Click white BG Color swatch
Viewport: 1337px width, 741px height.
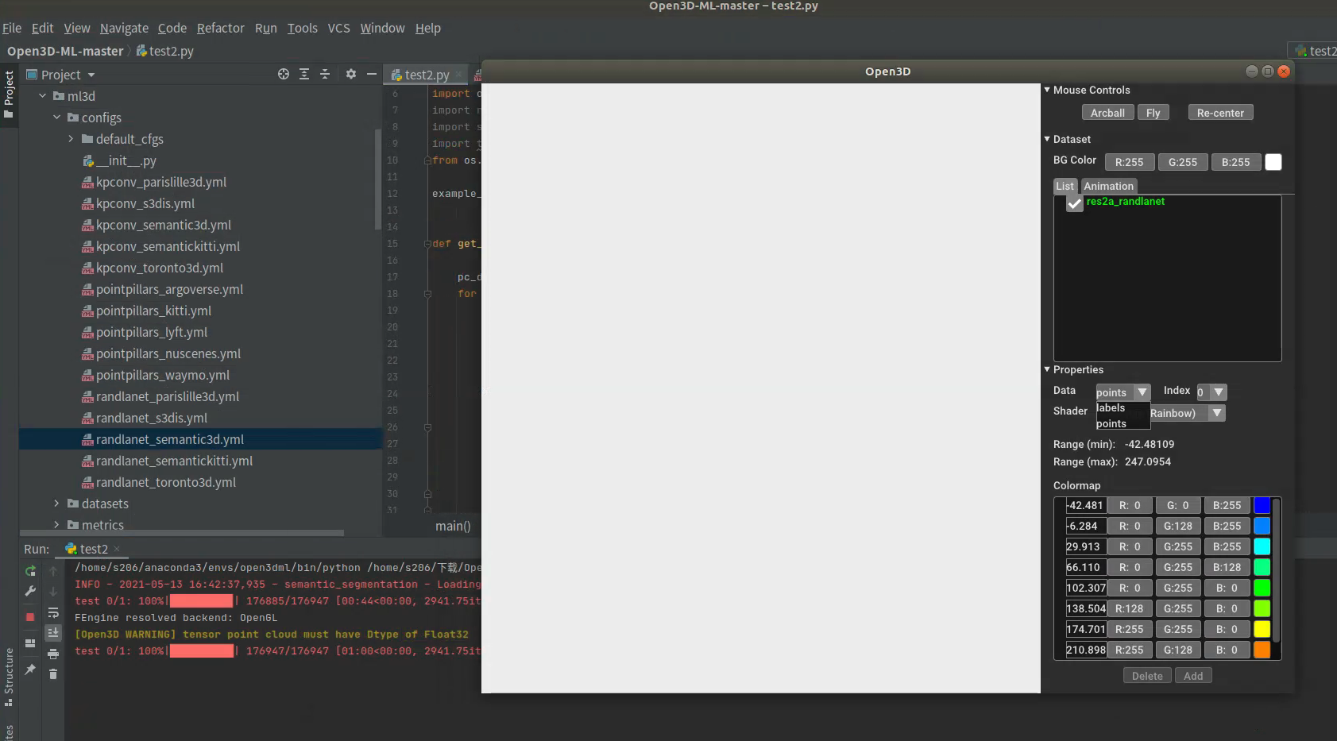[x=1273, y=162]
